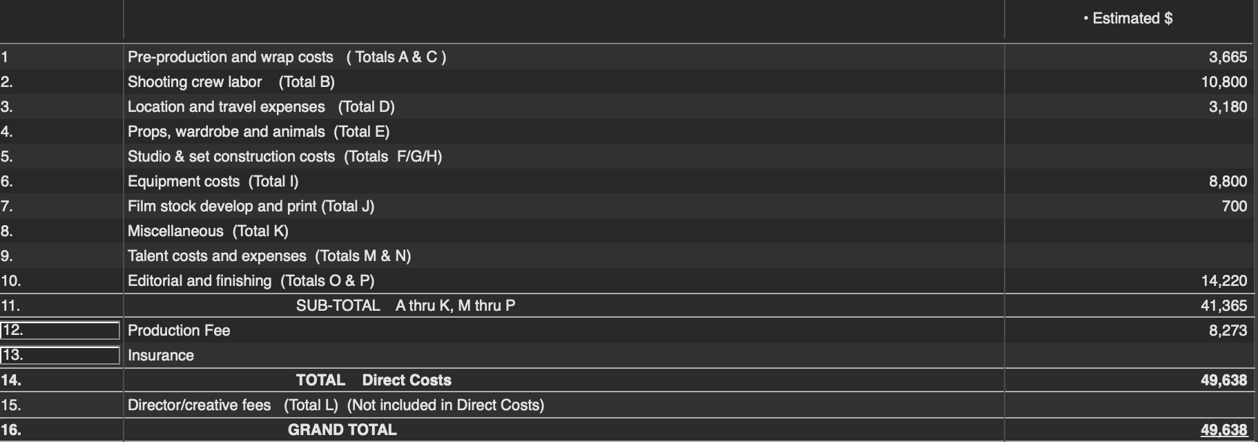
Task: Select the Pre-production estimate value 3,665
Action: [1228, 57]
